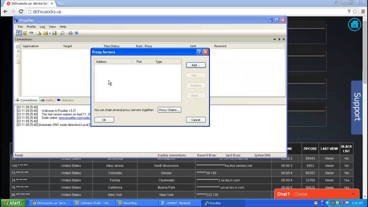Click the Proxy Chains... button
Image resolution: width=368 pixels, height=207 pixels.
tap(169, 110)
